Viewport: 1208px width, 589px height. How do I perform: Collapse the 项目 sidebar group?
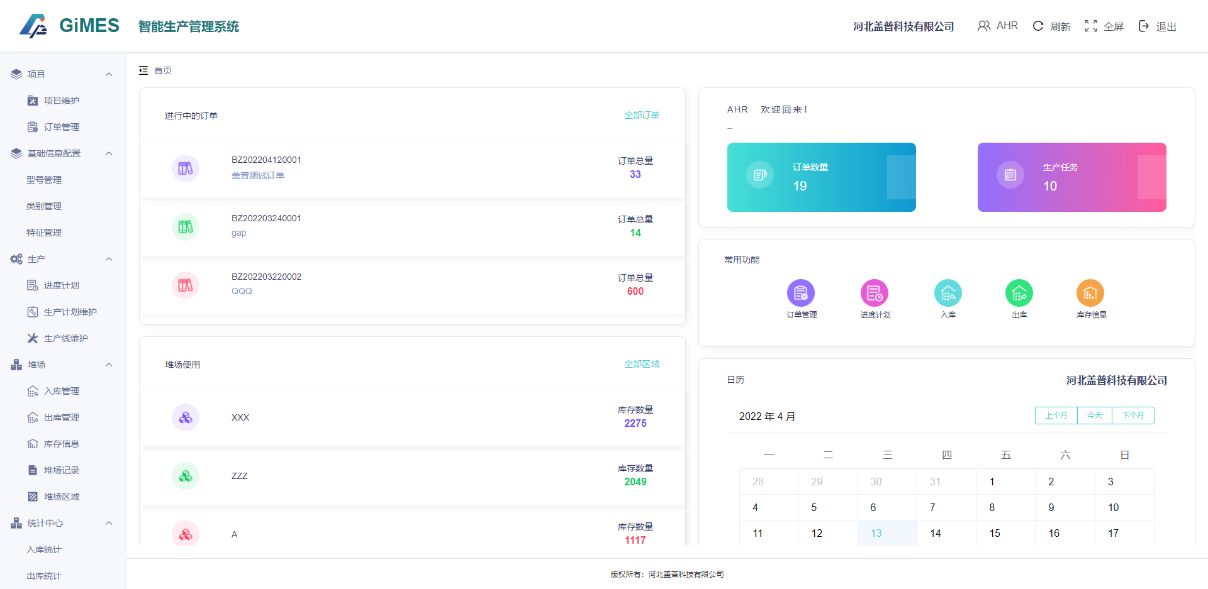[x=109, y=74]
